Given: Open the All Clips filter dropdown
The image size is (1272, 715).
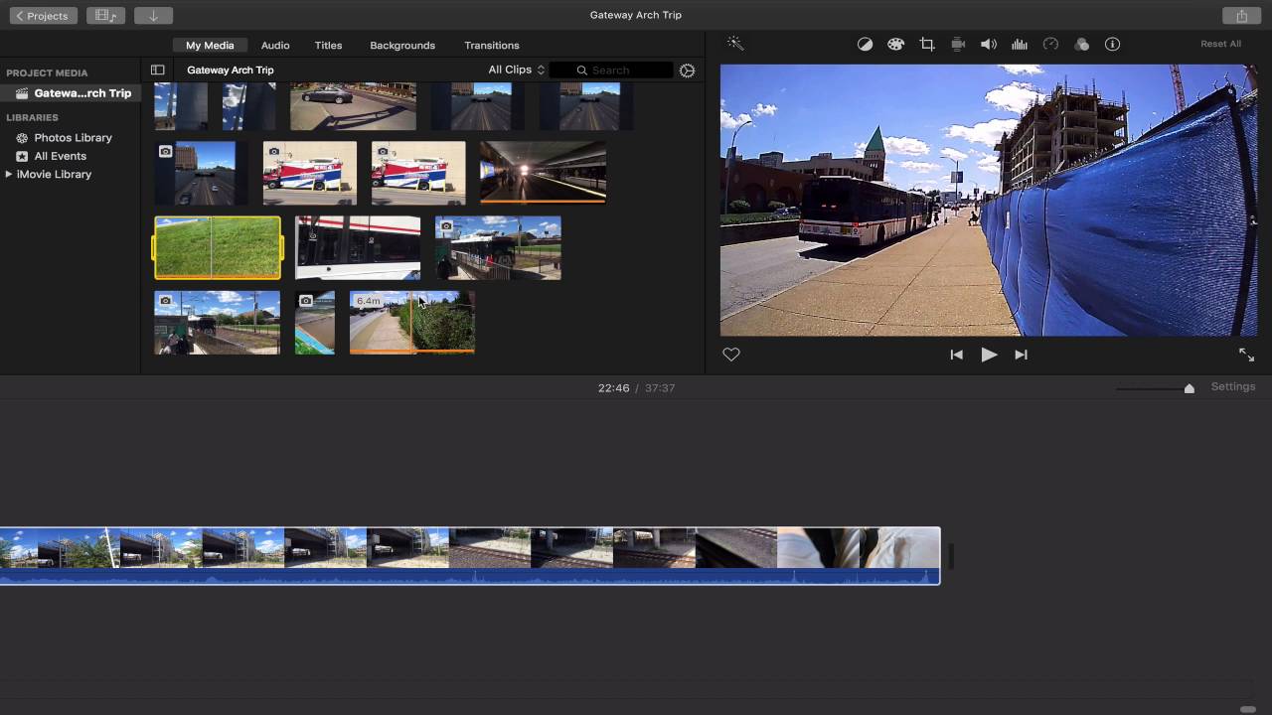Looking at the screenshot, I should click(516, 70).
